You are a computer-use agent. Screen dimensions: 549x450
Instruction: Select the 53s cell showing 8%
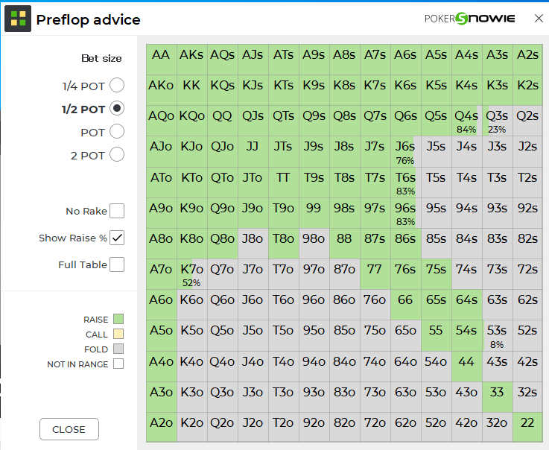pyautogui.click(x=497, y=335)
